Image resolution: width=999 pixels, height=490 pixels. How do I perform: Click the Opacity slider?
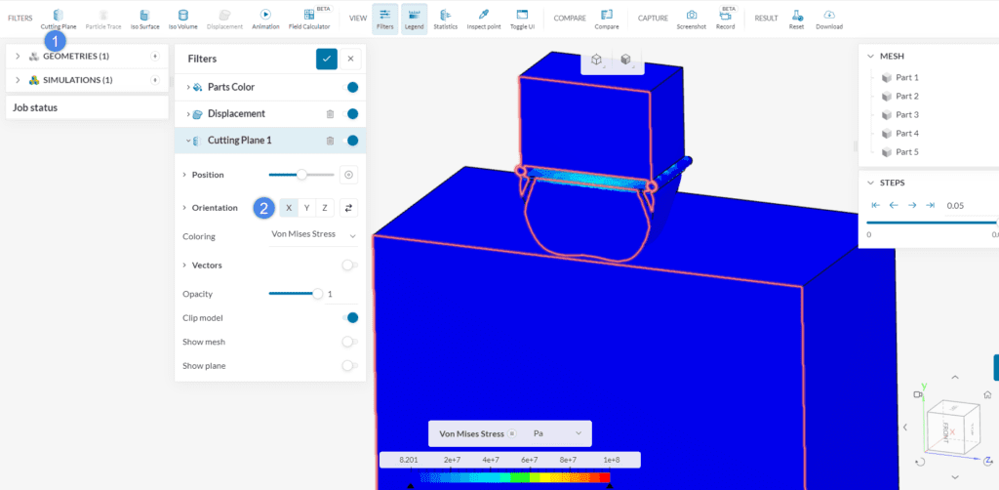pyautogui.click(x=294, y=294)
